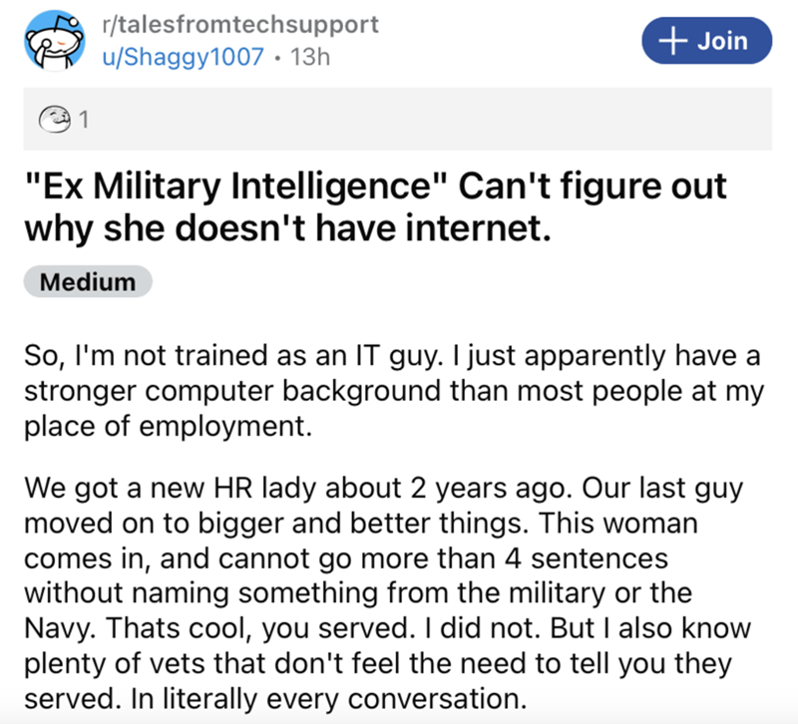
Task: Click the "why she doesn't have internet" title line
Action: click(285, 228)
